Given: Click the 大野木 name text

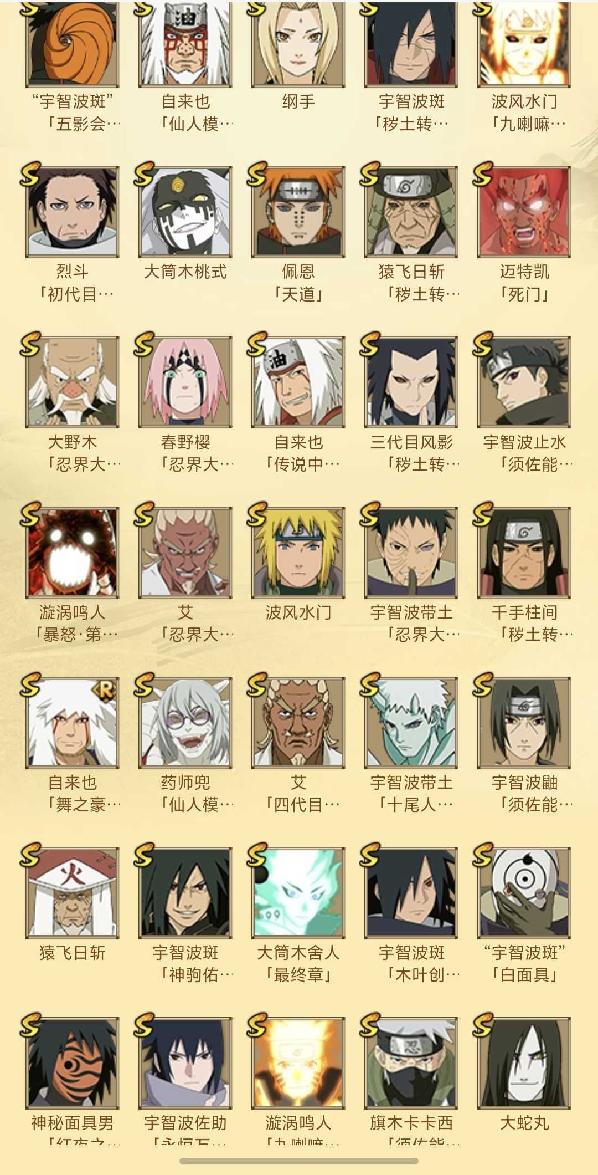Looking at the screenshot, I should (x=73, y=442).
